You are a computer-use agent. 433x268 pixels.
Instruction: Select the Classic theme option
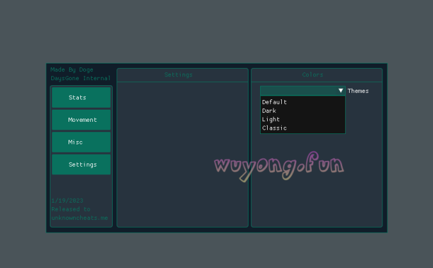pyautogui.click(x=275, y=128)
